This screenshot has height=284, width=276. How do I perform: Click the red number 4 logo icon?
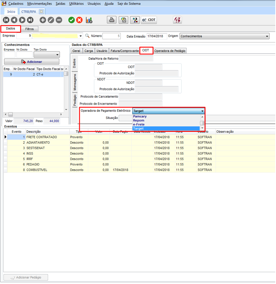pyautogui.click(x=177, y=20)
